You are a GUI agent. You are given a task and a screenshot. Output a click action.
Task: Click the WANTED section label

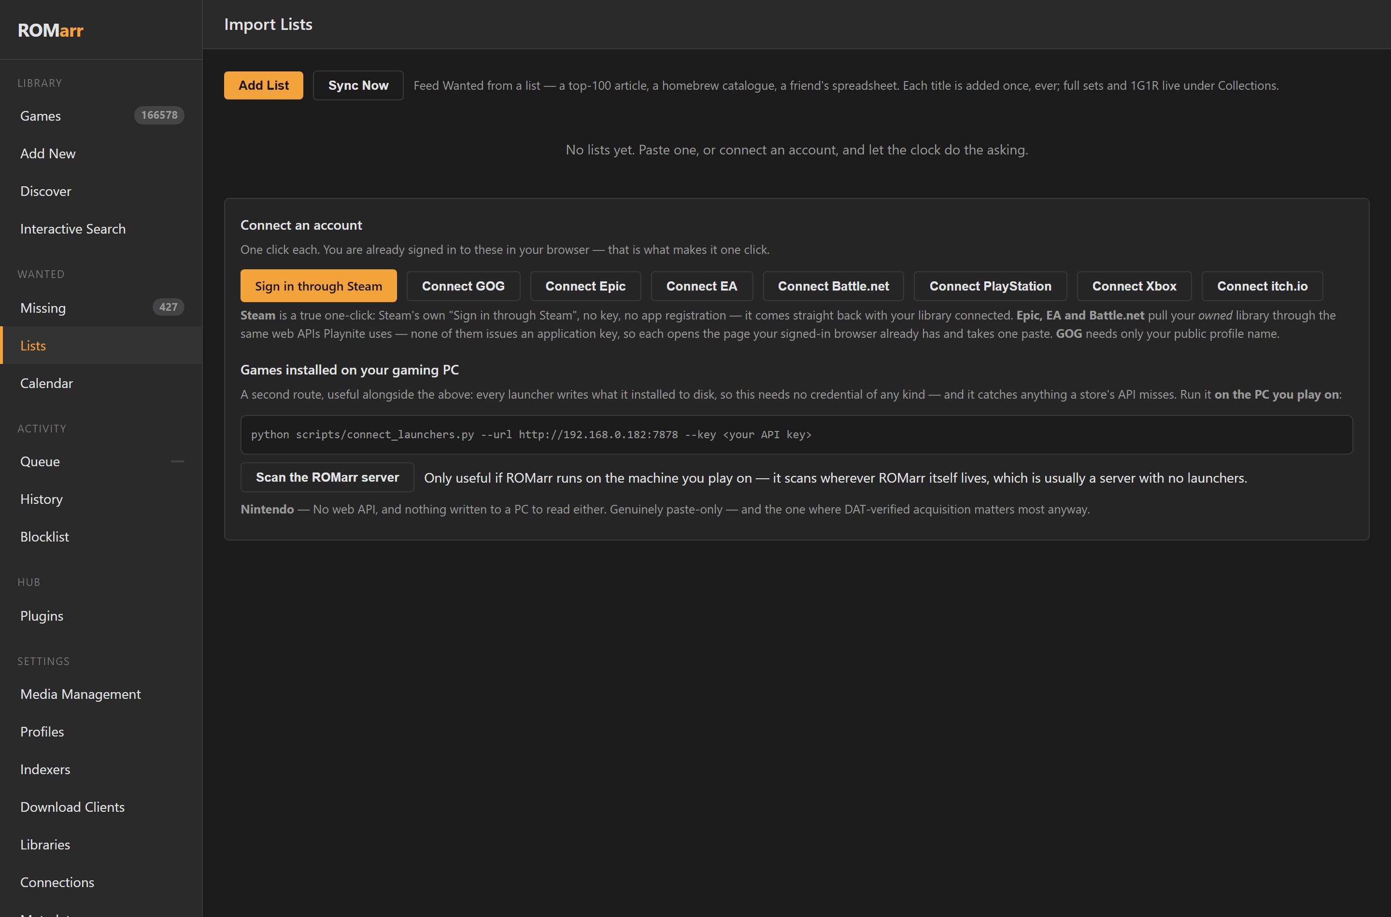pos(41,274)
